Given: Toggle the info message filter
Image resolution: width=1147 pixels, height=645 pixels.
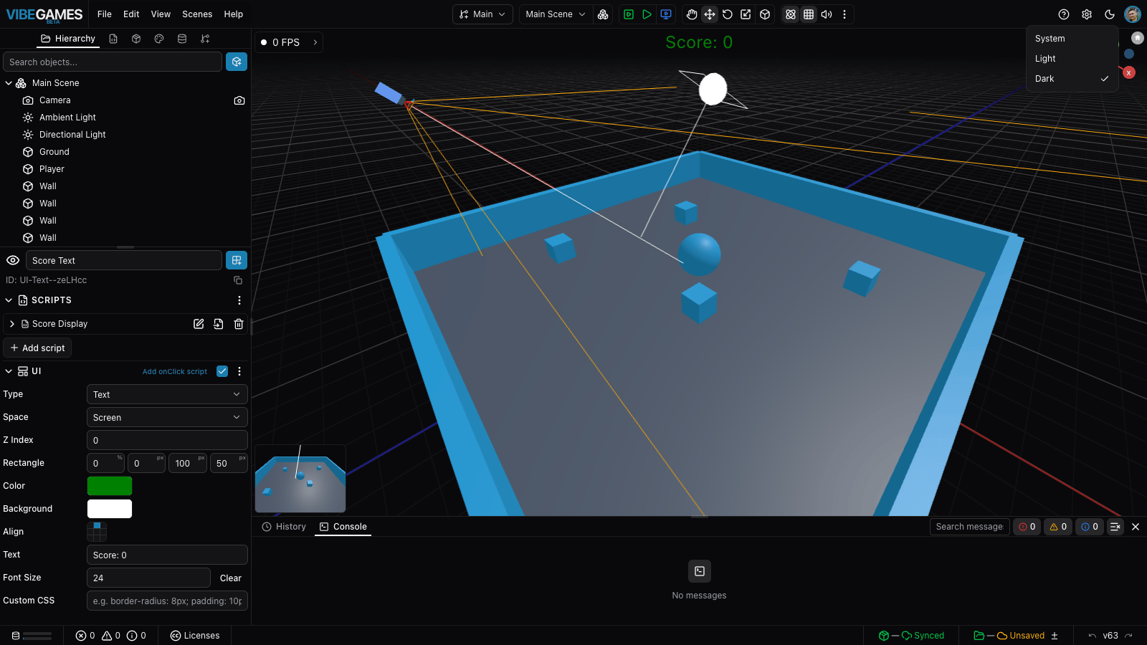Looking at the screenshot, I should point(1090,527).
